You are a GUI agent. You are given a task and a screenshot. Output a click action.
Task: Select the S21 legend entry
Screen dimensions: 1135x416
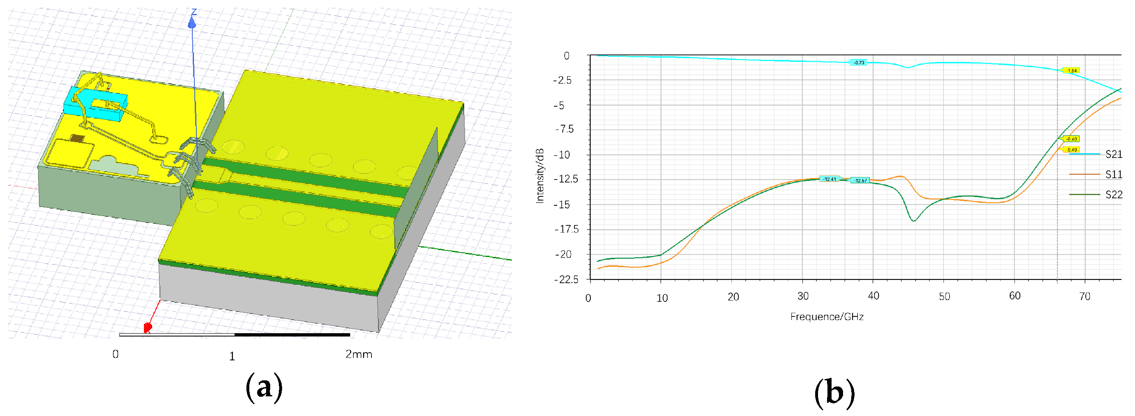(x=1114, y=155)
